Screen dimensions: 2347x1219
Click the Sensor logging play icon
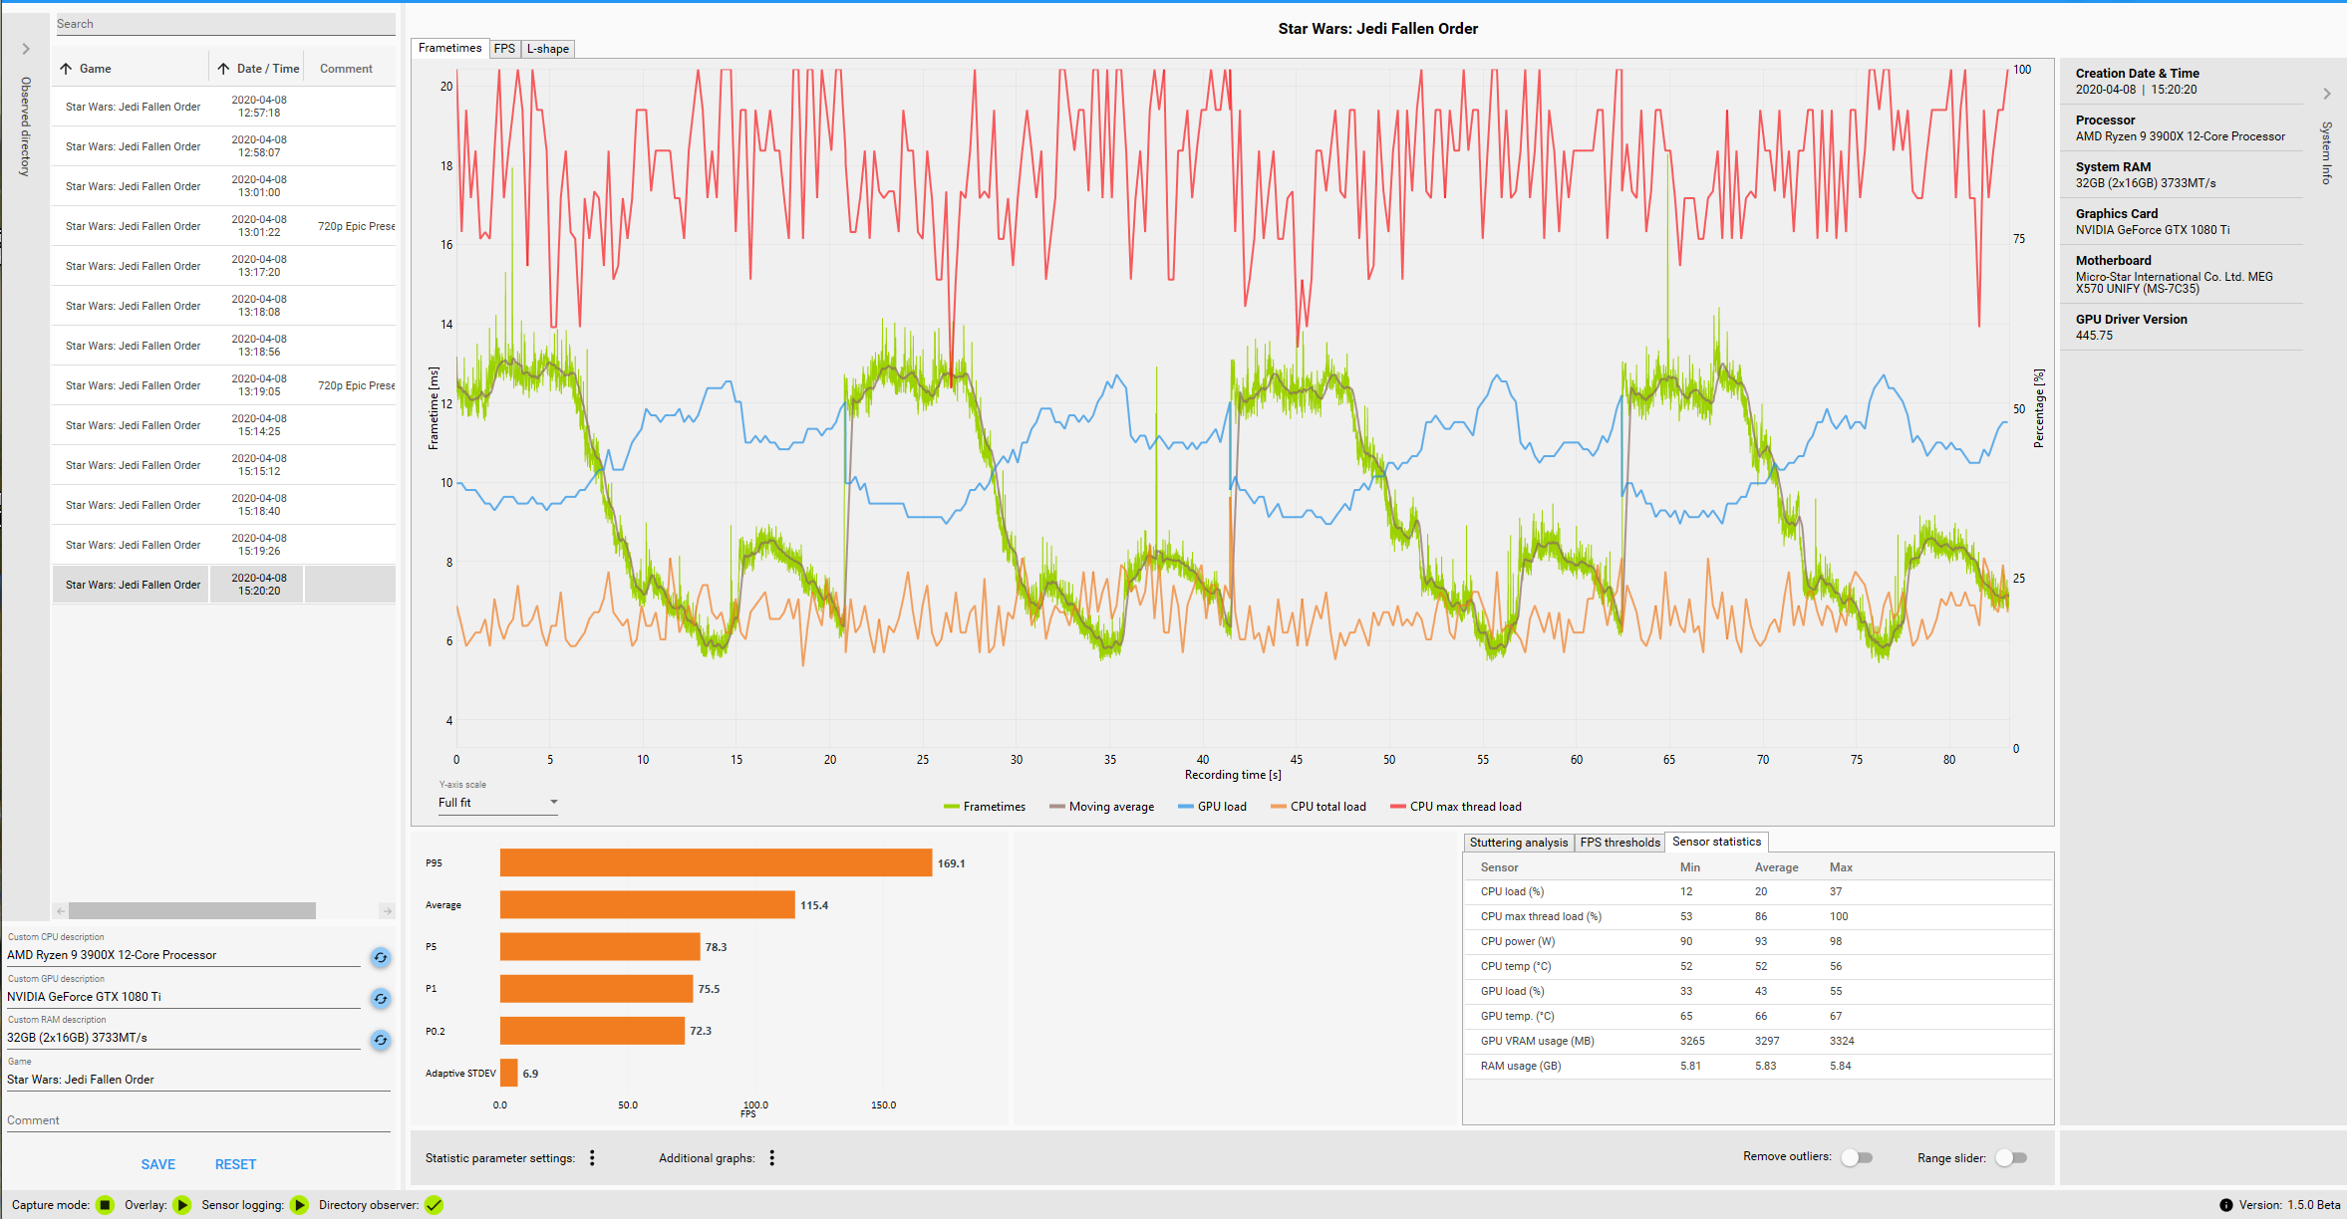pos(299,1205)
